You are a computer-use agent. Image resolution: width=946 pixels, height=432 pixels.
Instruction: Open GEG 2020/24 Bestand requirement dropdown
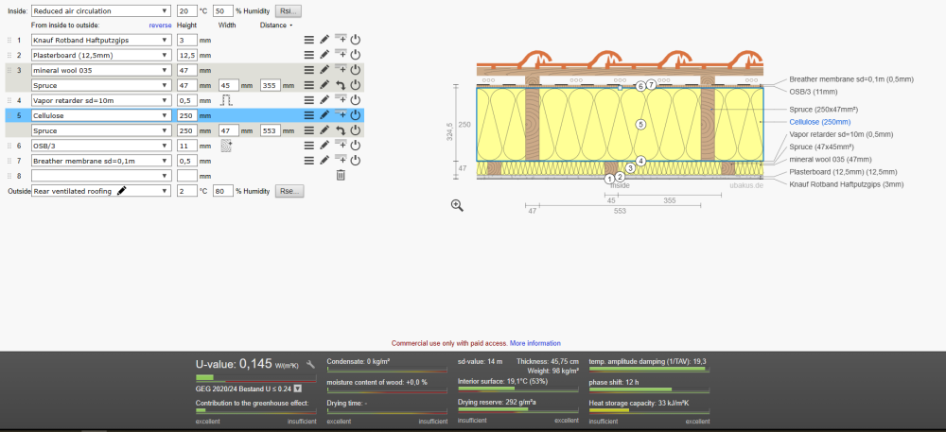point(298,388)
